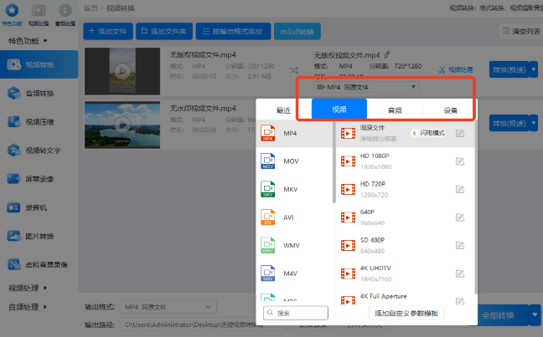Open the 视频处理 film icon at top
Image resolution: width=543 pixels, height=337 pixels.
coord(39,10)
